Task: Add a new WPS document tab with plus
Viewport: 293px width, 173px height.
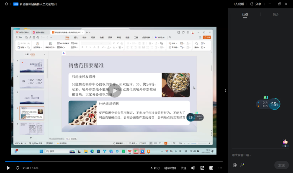Action: point(87,33)
